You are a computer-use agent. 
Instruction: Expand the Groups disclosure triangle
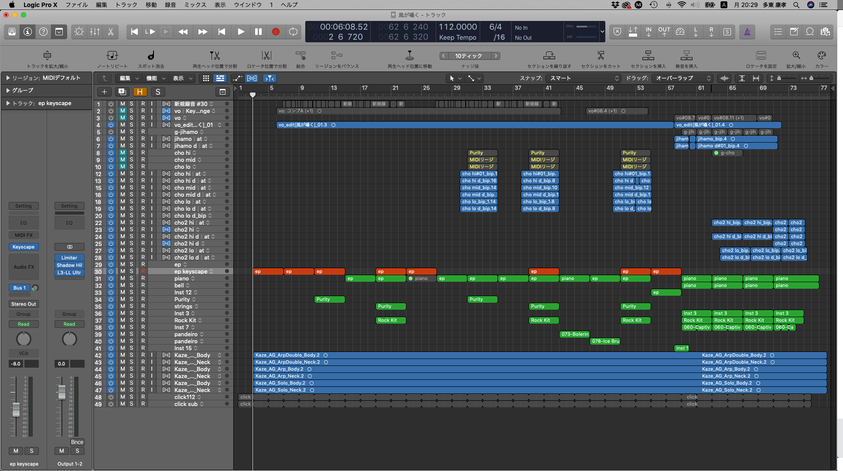click(8, 90)
